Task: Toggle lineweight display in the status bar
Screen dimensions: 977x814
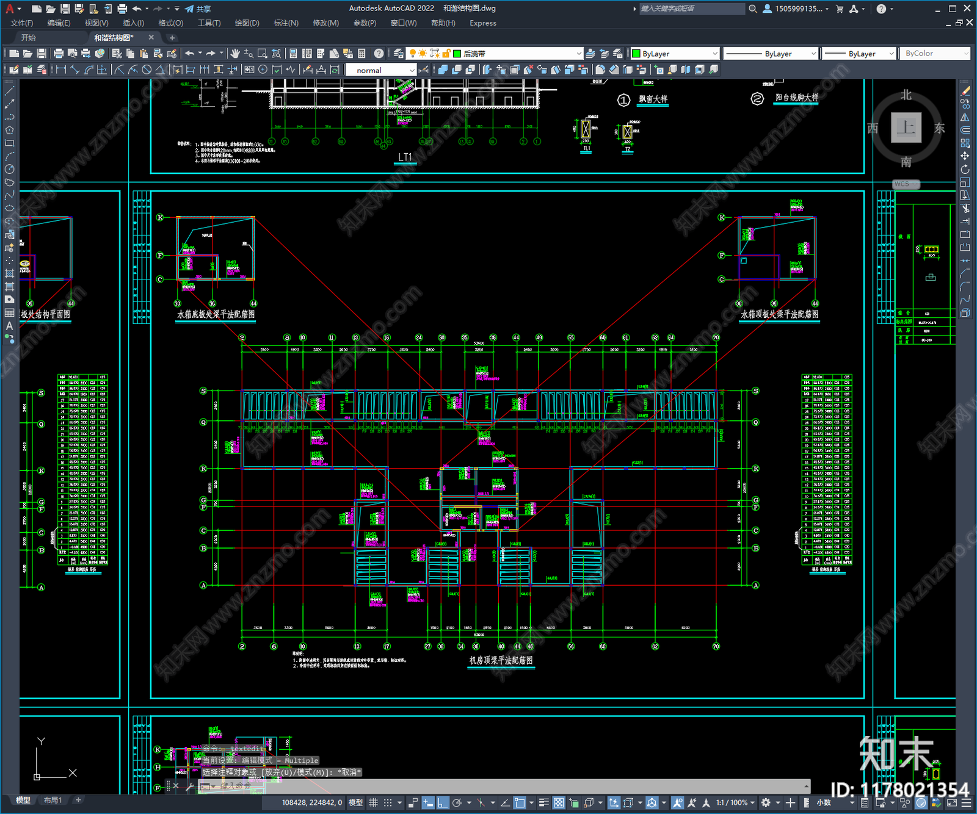Action: pyautogui.click(x=543, y=802)
